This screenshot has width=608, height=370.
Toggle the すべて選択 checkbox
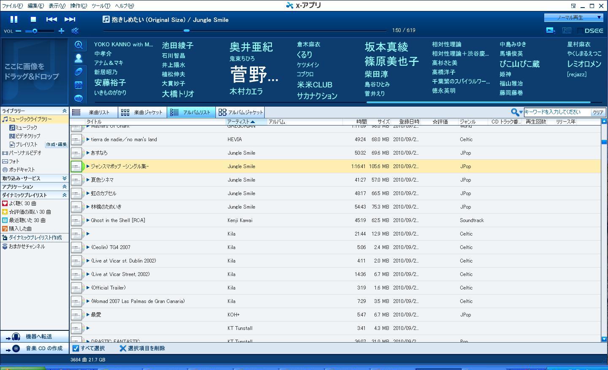[x=76, y=349]
